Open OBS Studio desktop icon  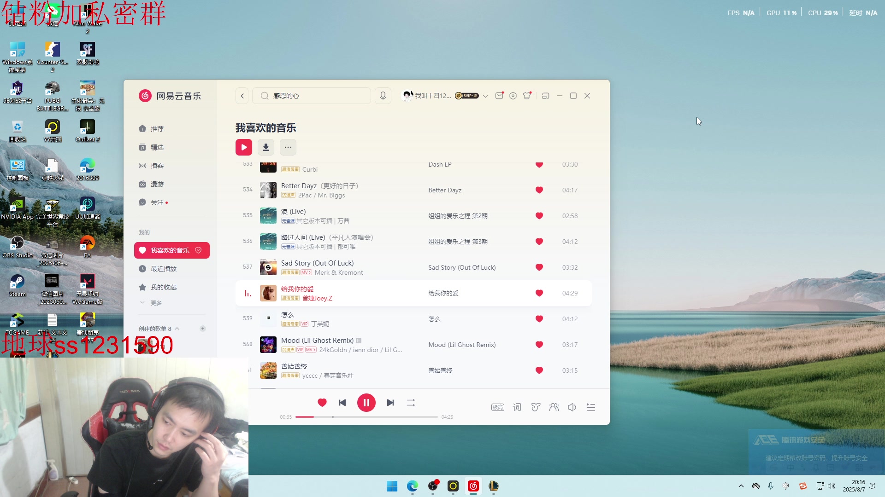[x=18, y=247]
